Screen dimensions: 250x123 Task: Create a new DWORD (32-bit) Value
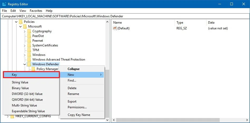31,94
